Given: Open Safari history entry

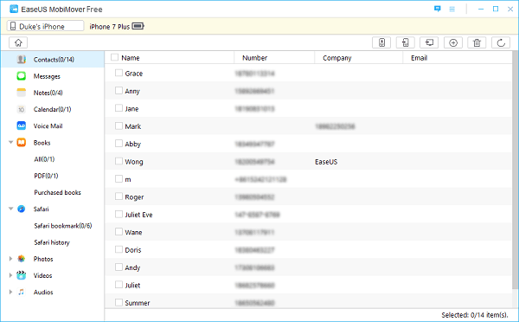Looking at the screenshot, I should pyautogui.click(x=52, y=242).
